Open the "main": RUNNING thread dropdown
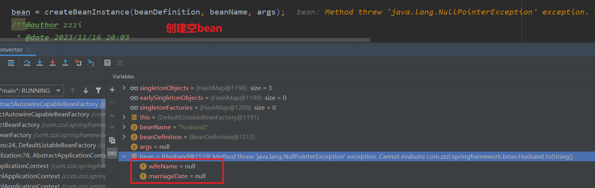Viewport: 595px width, 188px height. coord(58,91)
